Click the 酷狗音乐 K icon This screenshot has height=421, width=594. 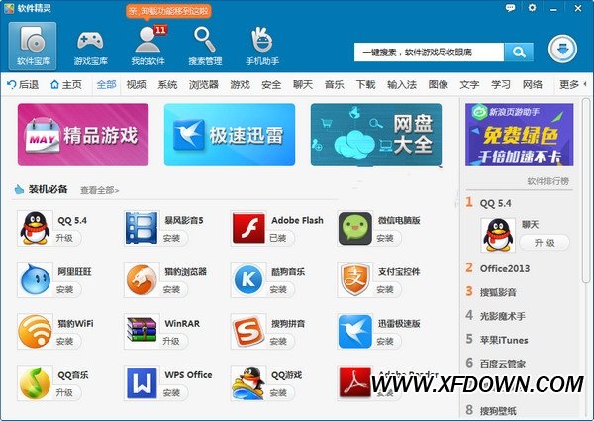coord(248,279)
